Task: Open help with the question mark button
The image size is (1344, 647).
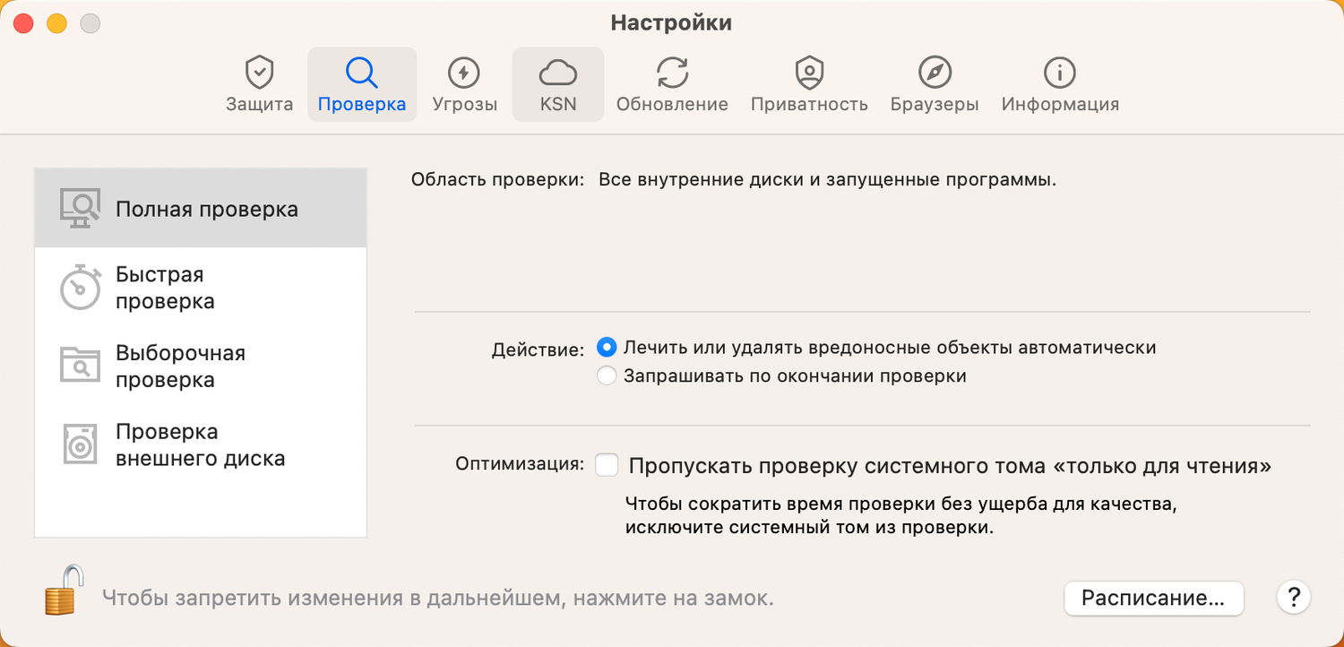Action: 1293,598
